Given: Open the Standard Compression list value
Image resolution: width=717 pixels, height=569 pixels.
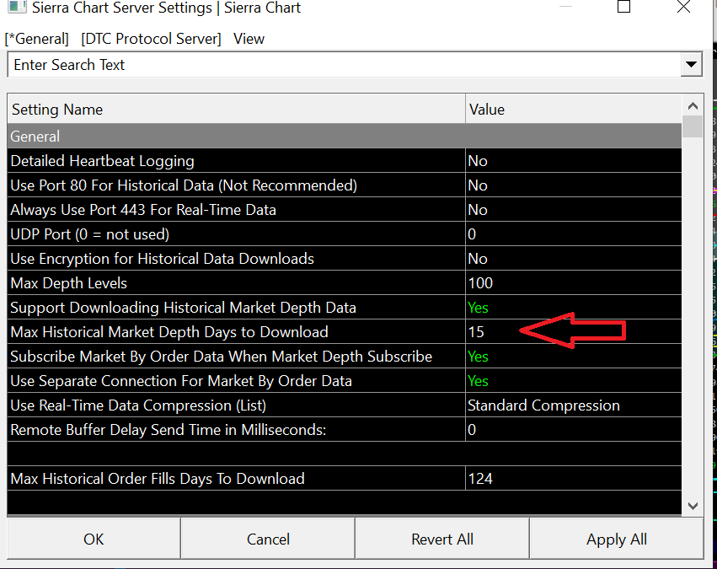Looking at the screenshot, I should pyautogui.click(x=574, y=405).
